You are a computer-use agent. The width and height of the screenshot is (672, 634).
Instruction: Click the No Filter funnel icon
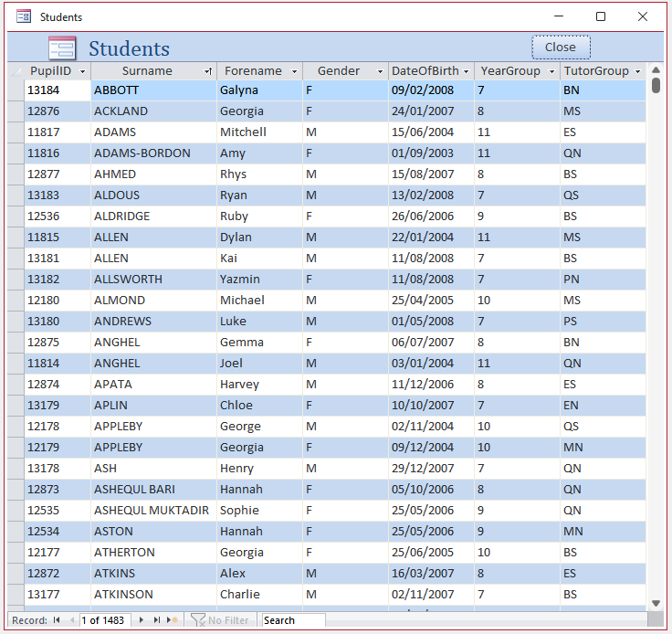197,620
